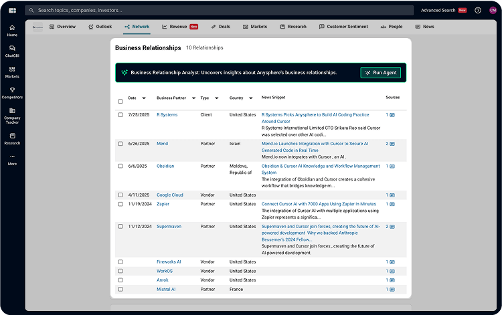Open the Country column filter arrow

click(x=251, y=98)
